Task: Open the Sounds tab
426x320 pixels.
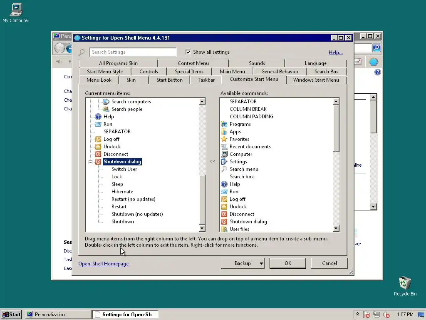Action: (x=257, y=63)
